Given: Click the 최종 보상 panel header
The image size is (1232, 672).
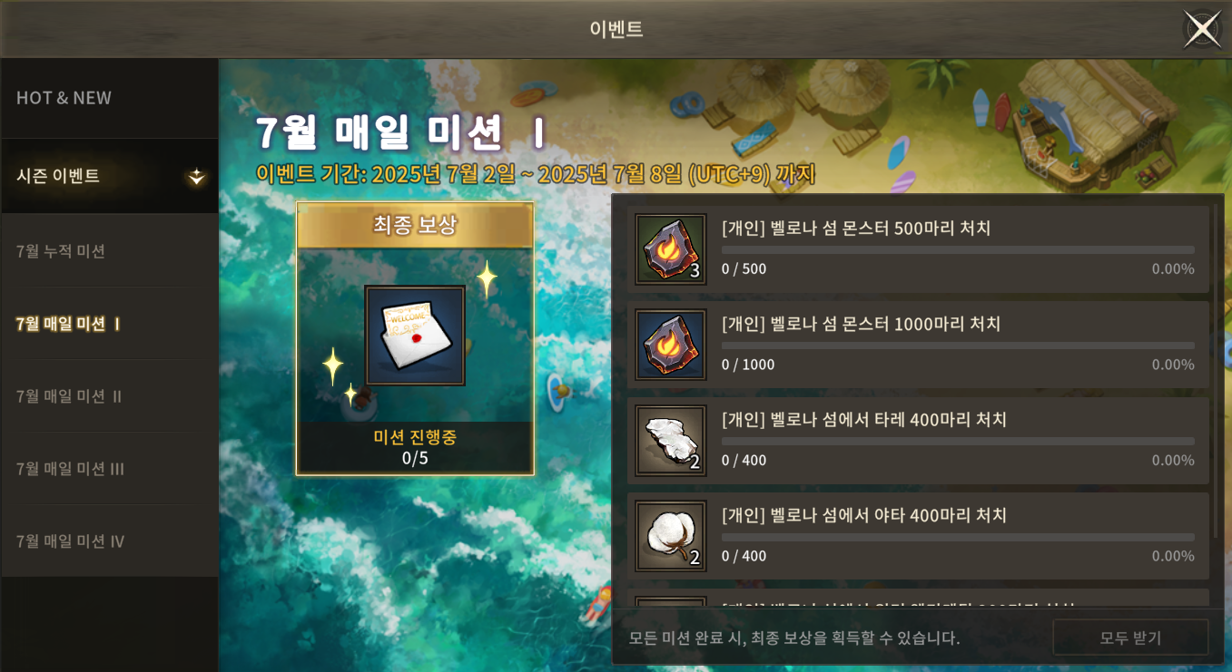Looking at the screenshot, I should (415, 225).
